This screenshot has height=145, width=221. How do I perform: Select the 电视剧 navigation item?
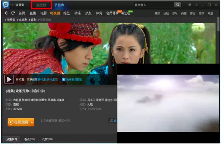tap(55, 13)
